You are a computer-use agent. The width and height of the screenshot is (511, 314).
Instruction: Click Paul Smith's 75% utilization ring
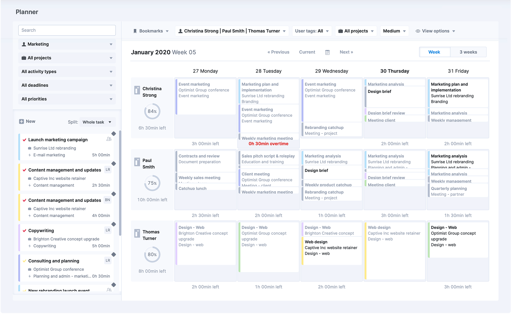point(152,183)
